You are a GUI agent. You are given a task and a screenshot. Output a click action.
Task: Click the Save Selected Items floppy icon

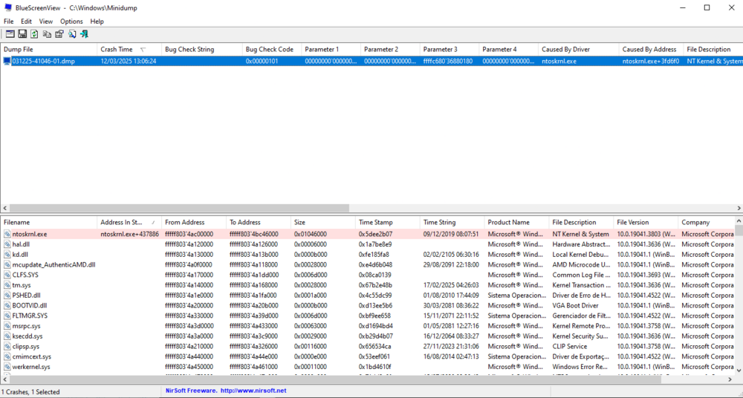coord(22,34)
